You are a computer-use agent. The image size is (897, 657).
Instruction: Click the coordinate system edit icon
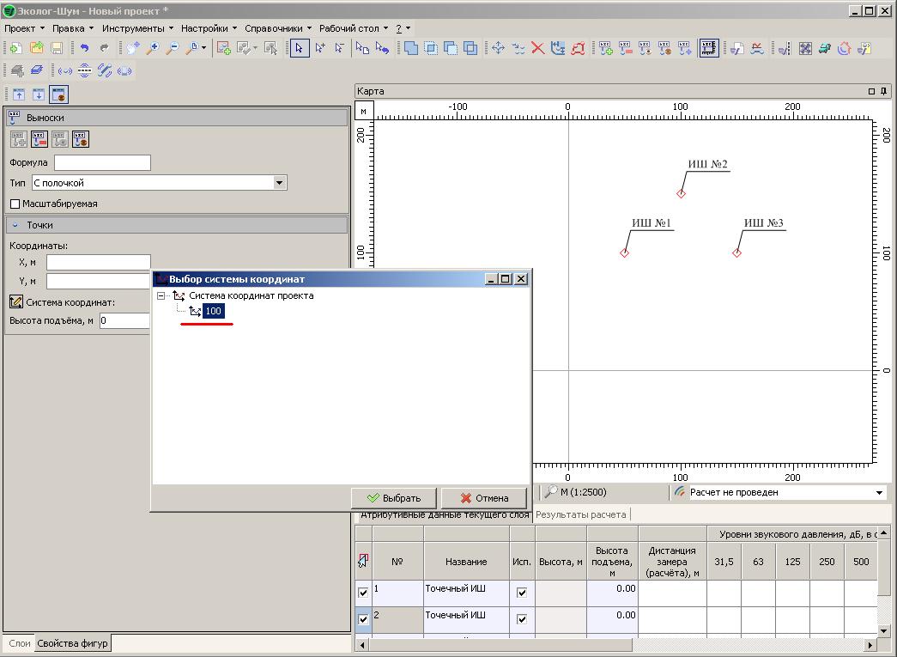tap(15, 302)
